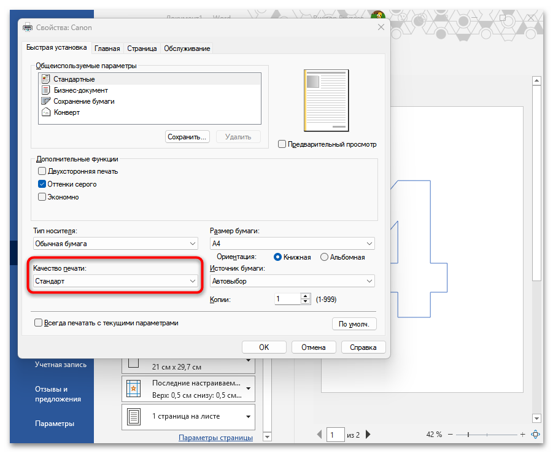Screen dimensions: 553x453
Task: Click the custom margins icon in print settings
Action: 134,389
